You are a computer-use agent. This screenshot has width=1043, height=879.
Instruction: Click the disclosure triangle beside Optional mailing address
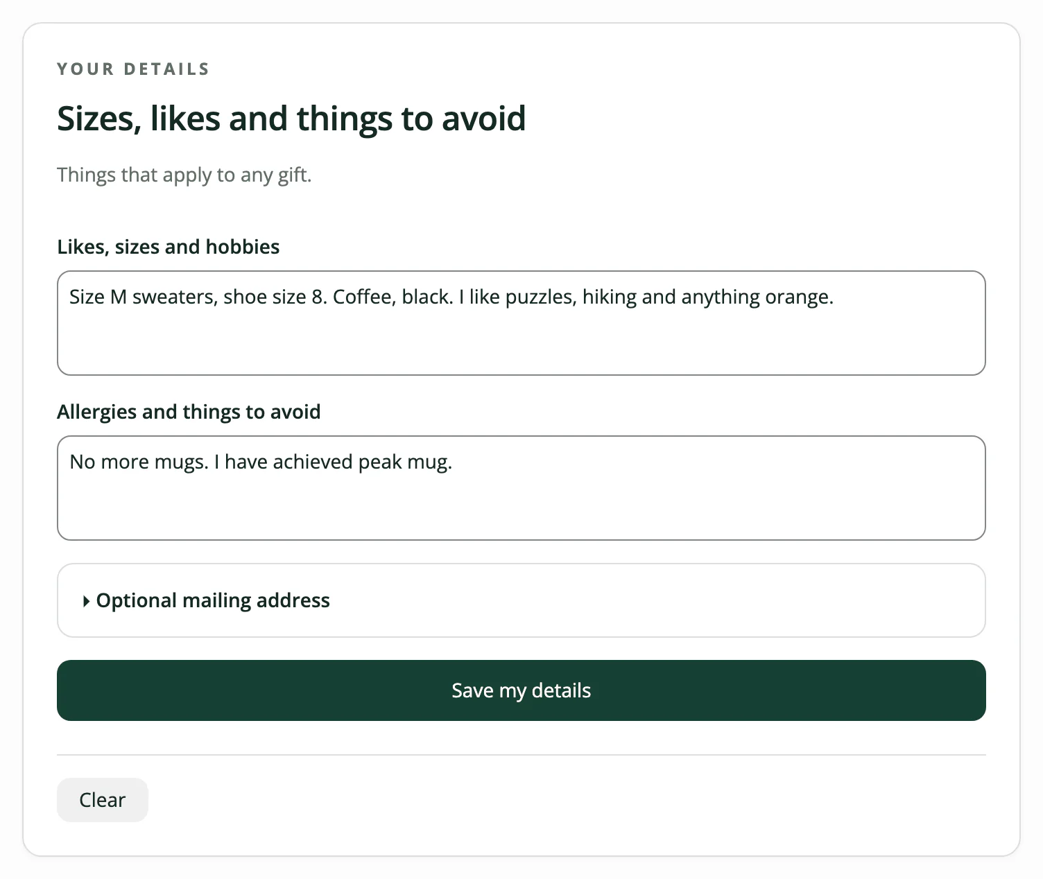pyautogui.click(x=86, y=601)
